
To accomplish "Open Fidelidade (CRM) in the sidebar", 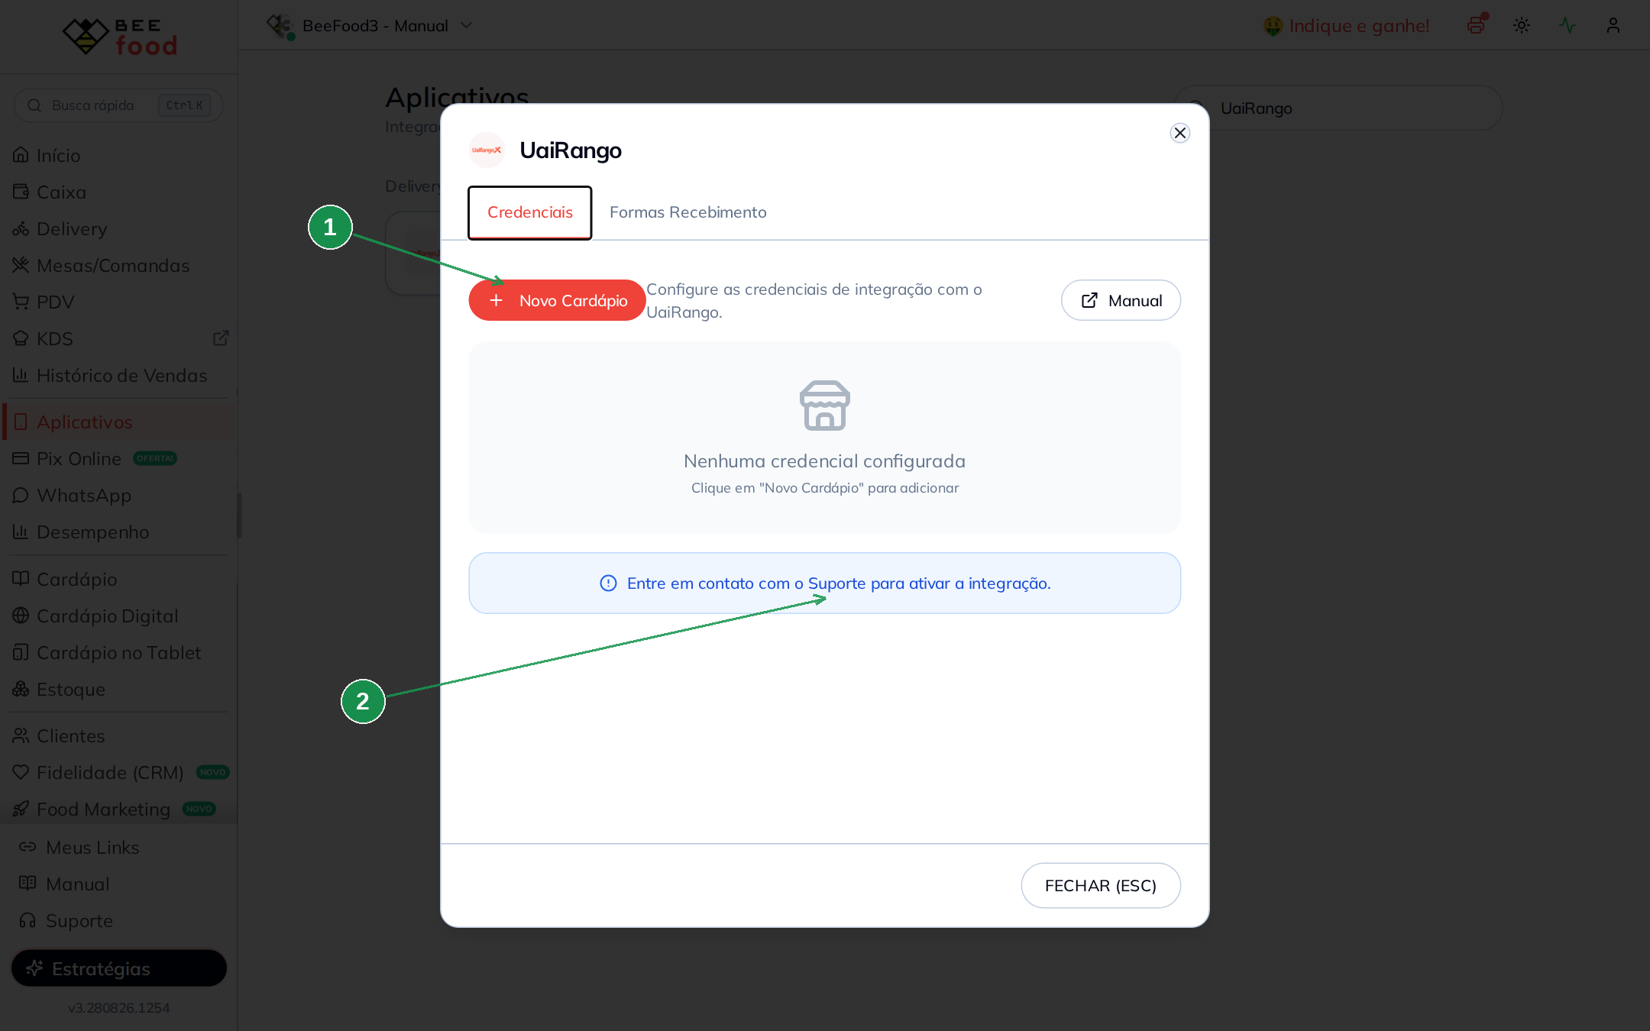I will (x=118, y=772).
